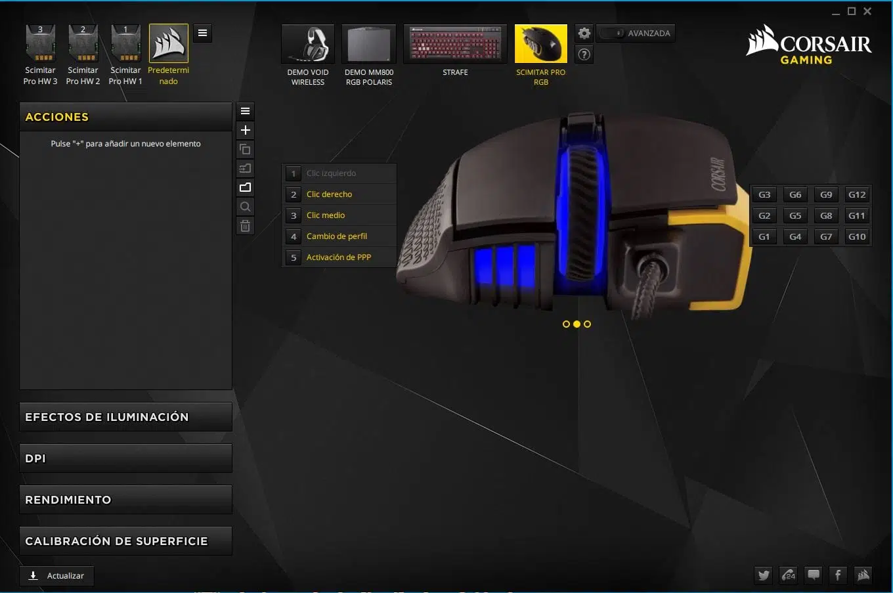Click side button G3

click(x=764, y=194)
